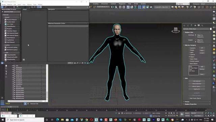Image resolution: width=216 pixels, height=122 pixels.
Task: Open the zoom percentage dropdown in Slate editor
Action: [x=71, y=63]
